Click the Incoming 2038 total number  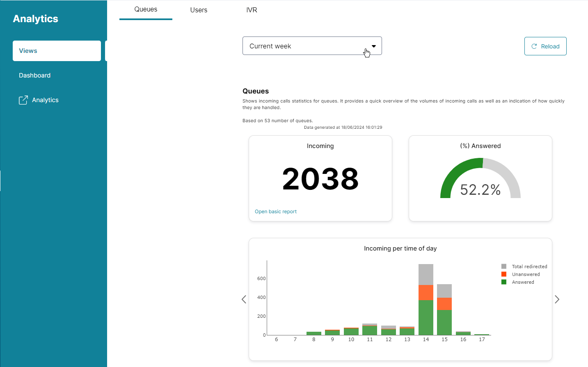pos(320,179)
